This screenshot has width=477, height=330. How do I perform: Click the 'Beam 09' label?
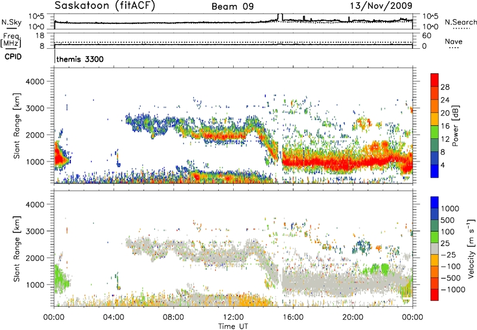click(x=233, y=7)
